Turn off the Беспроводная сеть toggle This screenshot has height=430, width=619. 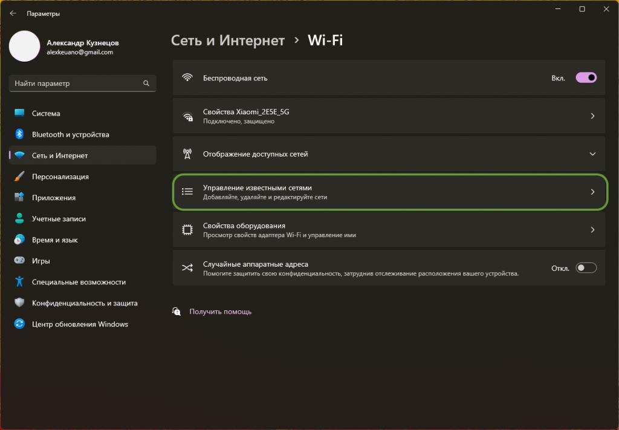click(x=586, y=78)
